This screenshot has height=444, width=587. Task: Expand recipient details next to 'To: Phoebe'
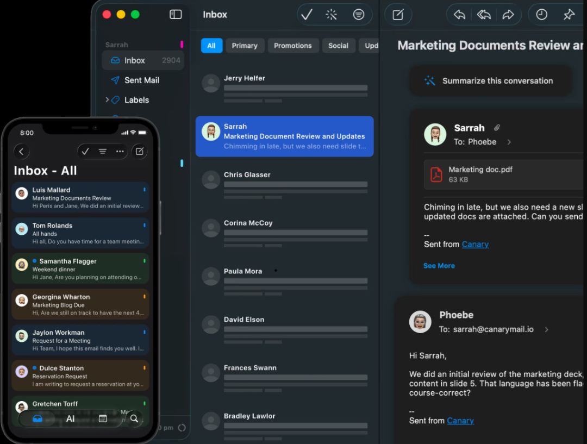[x=509, y=142]
